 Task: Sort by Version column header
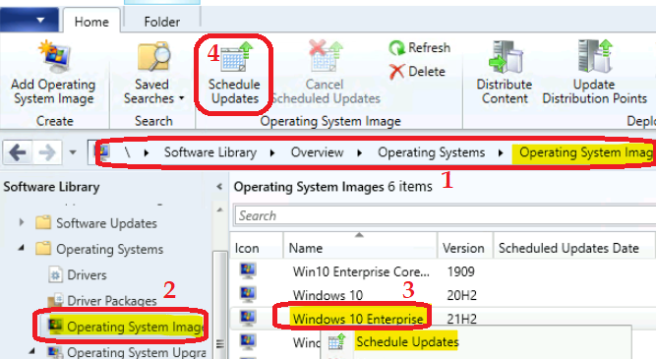(x=465, y=248)
